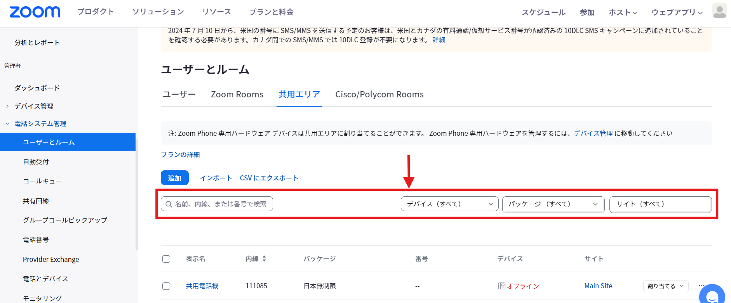Sort by 内線 column arrows
Screen dimensions: 731x303
[264, 258]
